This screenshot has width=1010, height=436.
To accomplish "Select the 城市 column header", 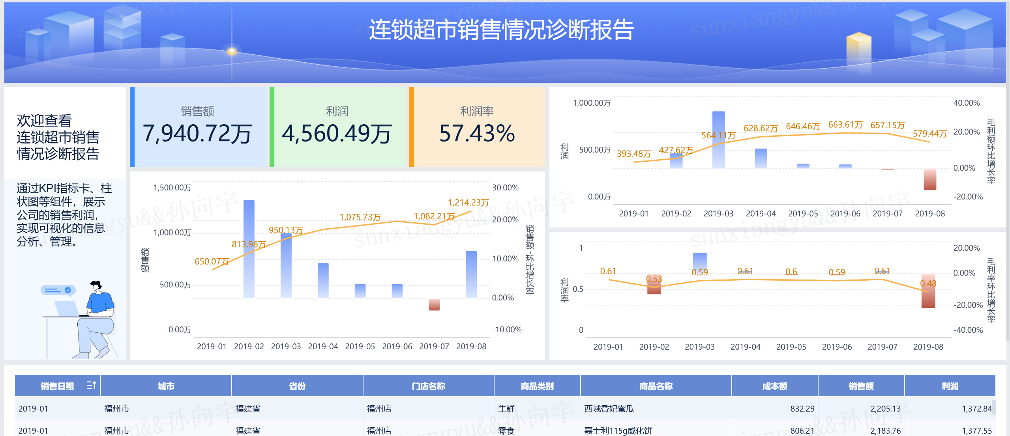I will click(x=166, y=386).
